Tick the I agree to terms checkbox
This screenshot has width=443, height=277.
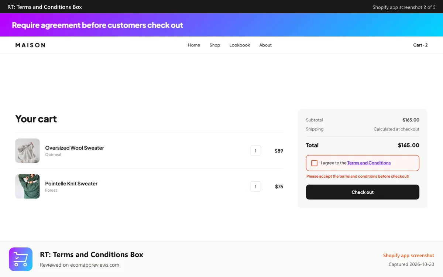tap(315, 163)
